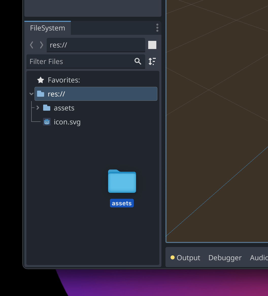Select the FileSystem tab
Screen dimensions: 268x296
pos(48,28)
